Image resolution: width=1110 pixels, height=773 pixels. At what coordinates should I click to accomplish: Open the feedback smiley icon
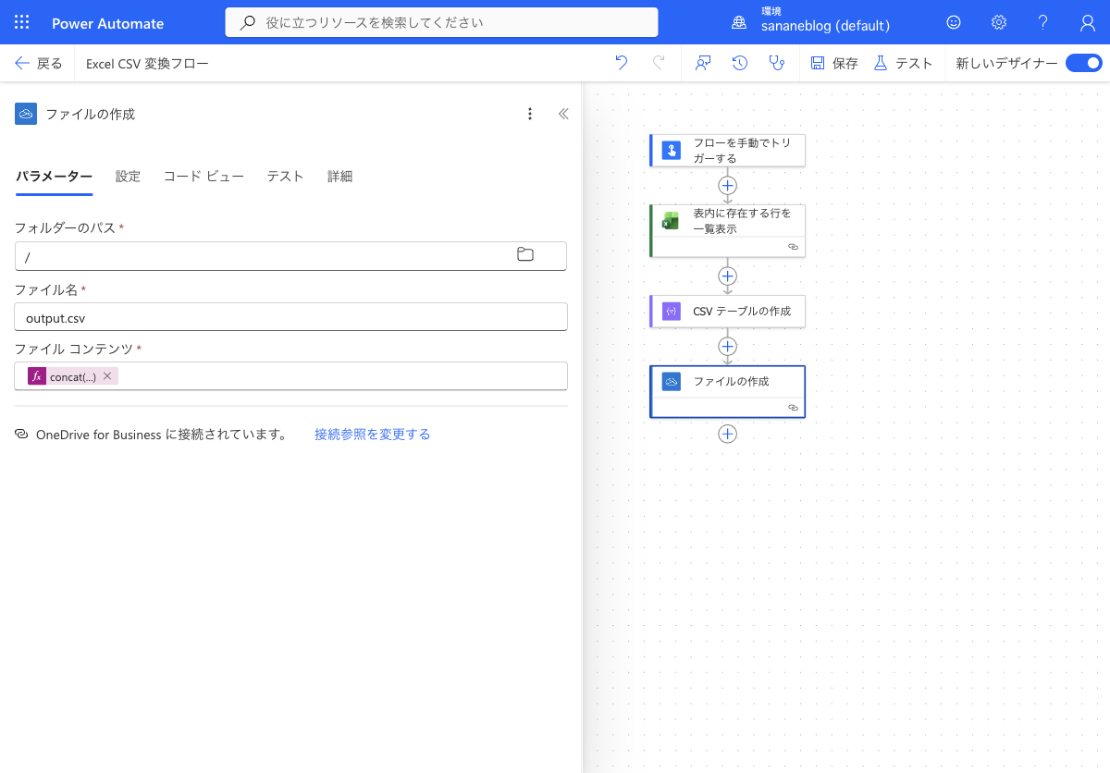(x=954, y=22)
